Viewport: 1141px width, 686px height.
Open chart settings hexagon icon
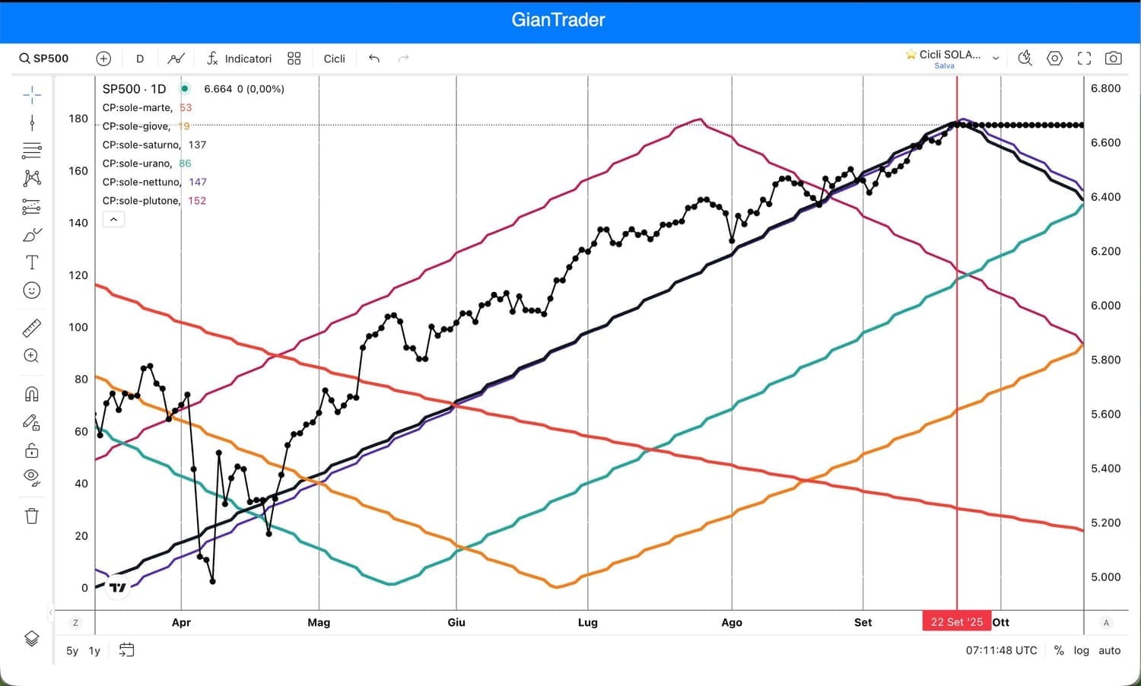click(1054, 59)
